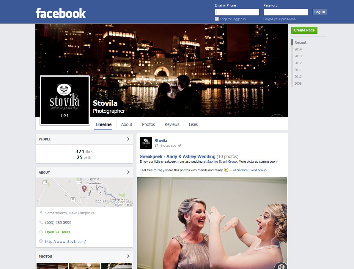Click the Facebook logo
This screenshot has height=269, width=354.
pos(61,13)
